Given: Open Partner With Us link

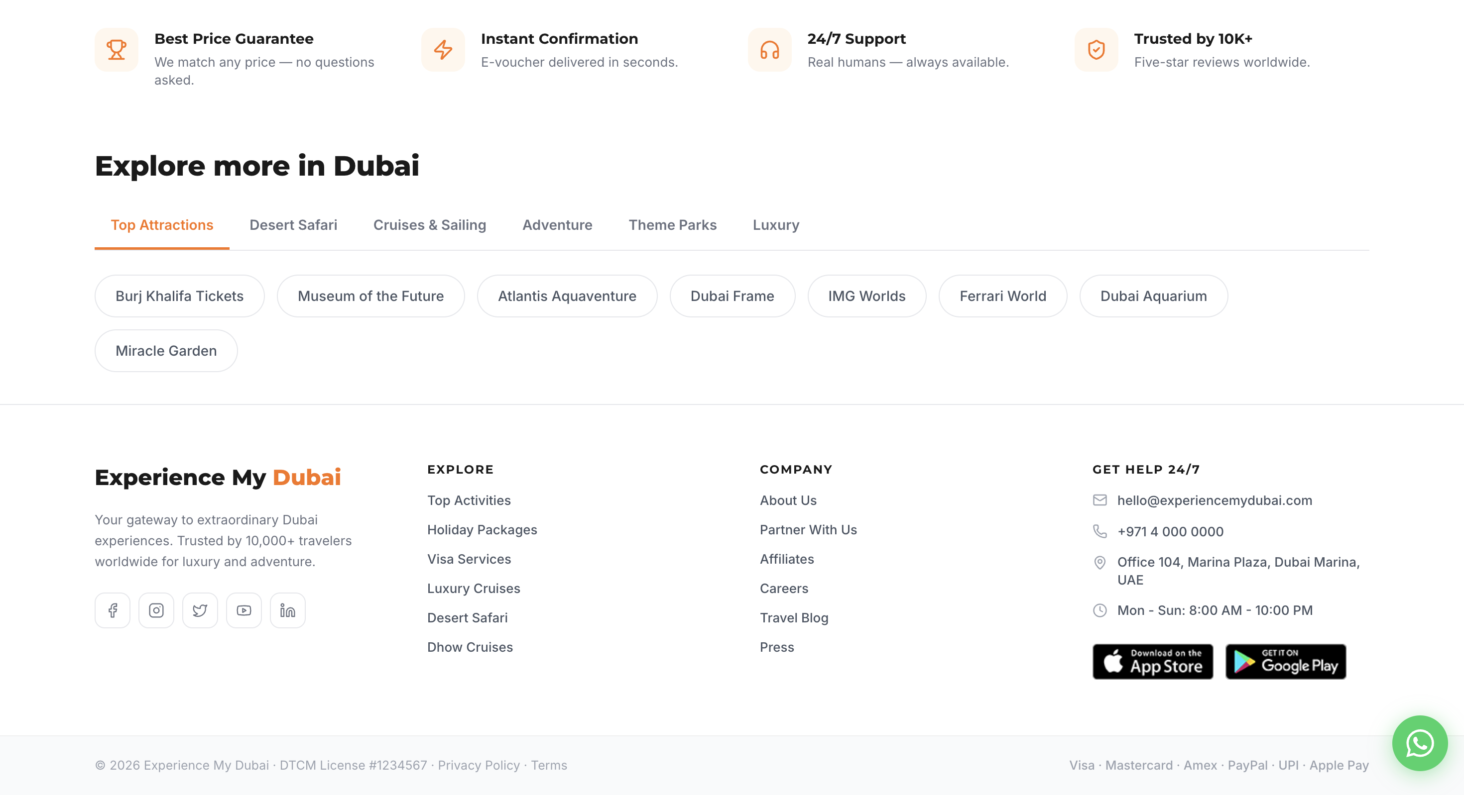Looking at the screenshot, I should (x=808, y=530).
